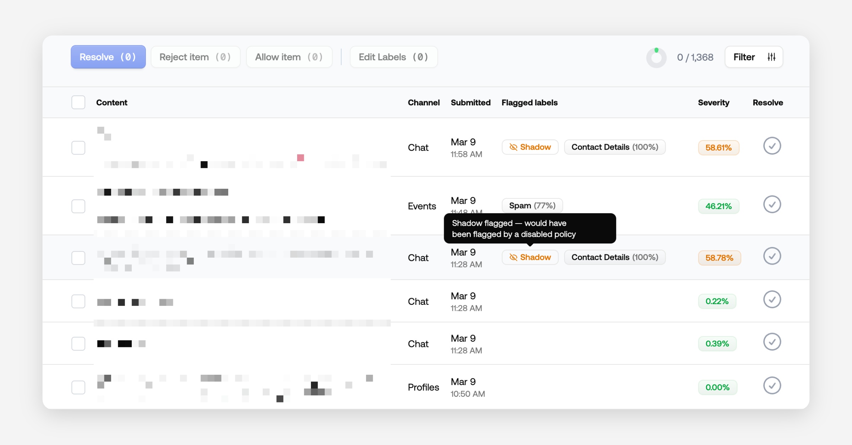Screen dimensions: 852x445
Task: Click resolve checkmark for Profiles row
Action: tap(772, 386)
